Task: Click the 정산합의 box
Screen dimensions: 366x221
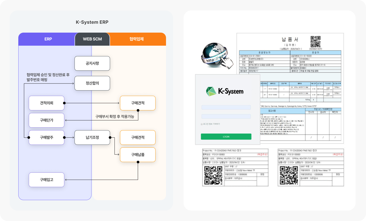Action: tap(92, 83)
